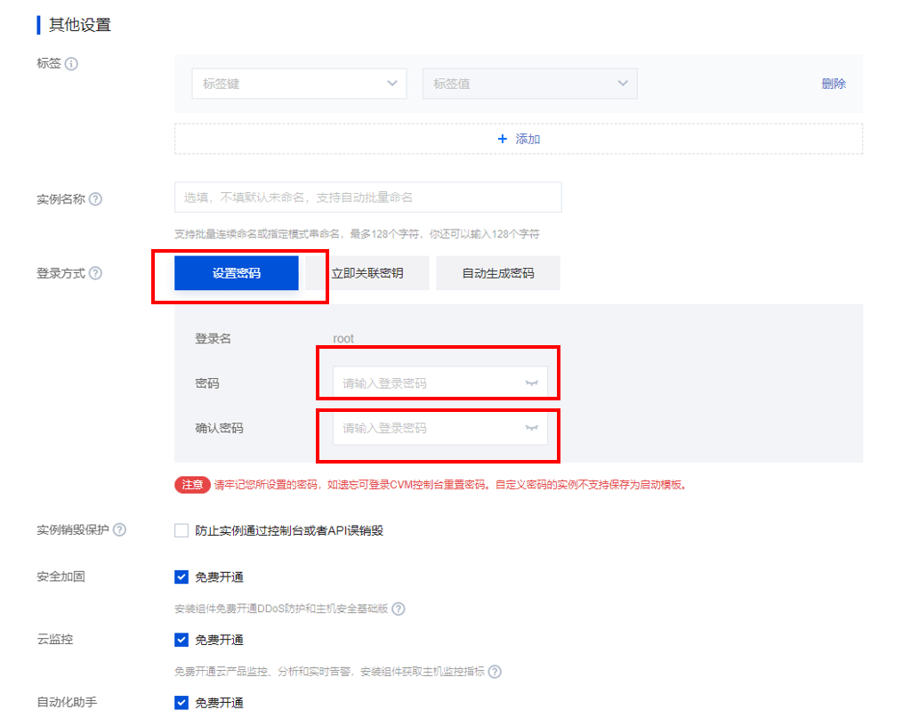Click the question mark next to 登录方式

tap(97, 272)
